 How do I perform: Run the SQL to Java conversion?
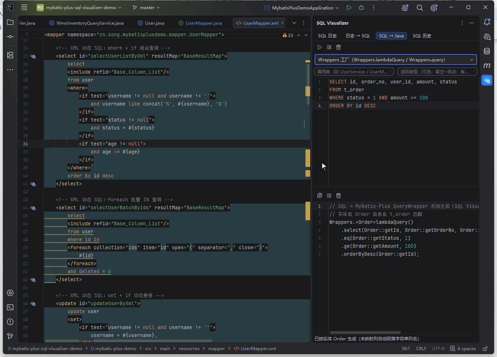coord(320,47)
